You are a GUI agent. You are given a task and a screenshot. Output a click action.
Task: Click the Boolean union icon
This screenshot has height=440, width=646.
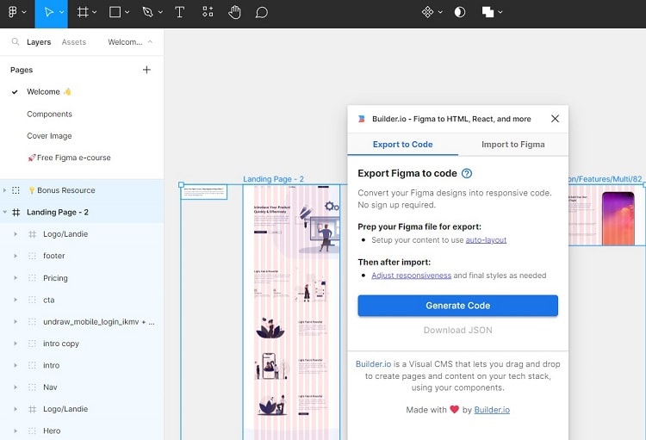488,12
